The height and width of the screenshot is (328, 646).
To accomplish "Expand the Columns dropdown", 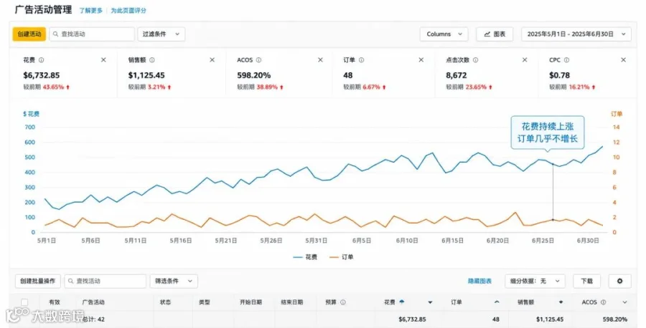I will click(x=444, y=34).
